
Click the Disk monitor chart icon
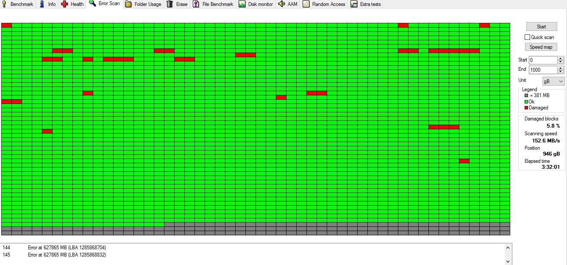[x=242, y=4]
